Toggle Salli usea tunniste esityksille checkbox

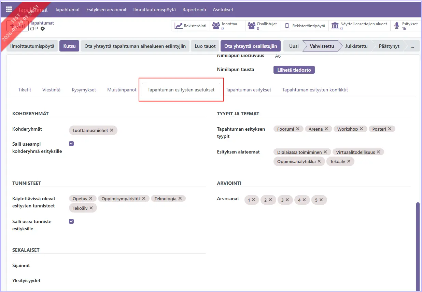tap(71, 221)
